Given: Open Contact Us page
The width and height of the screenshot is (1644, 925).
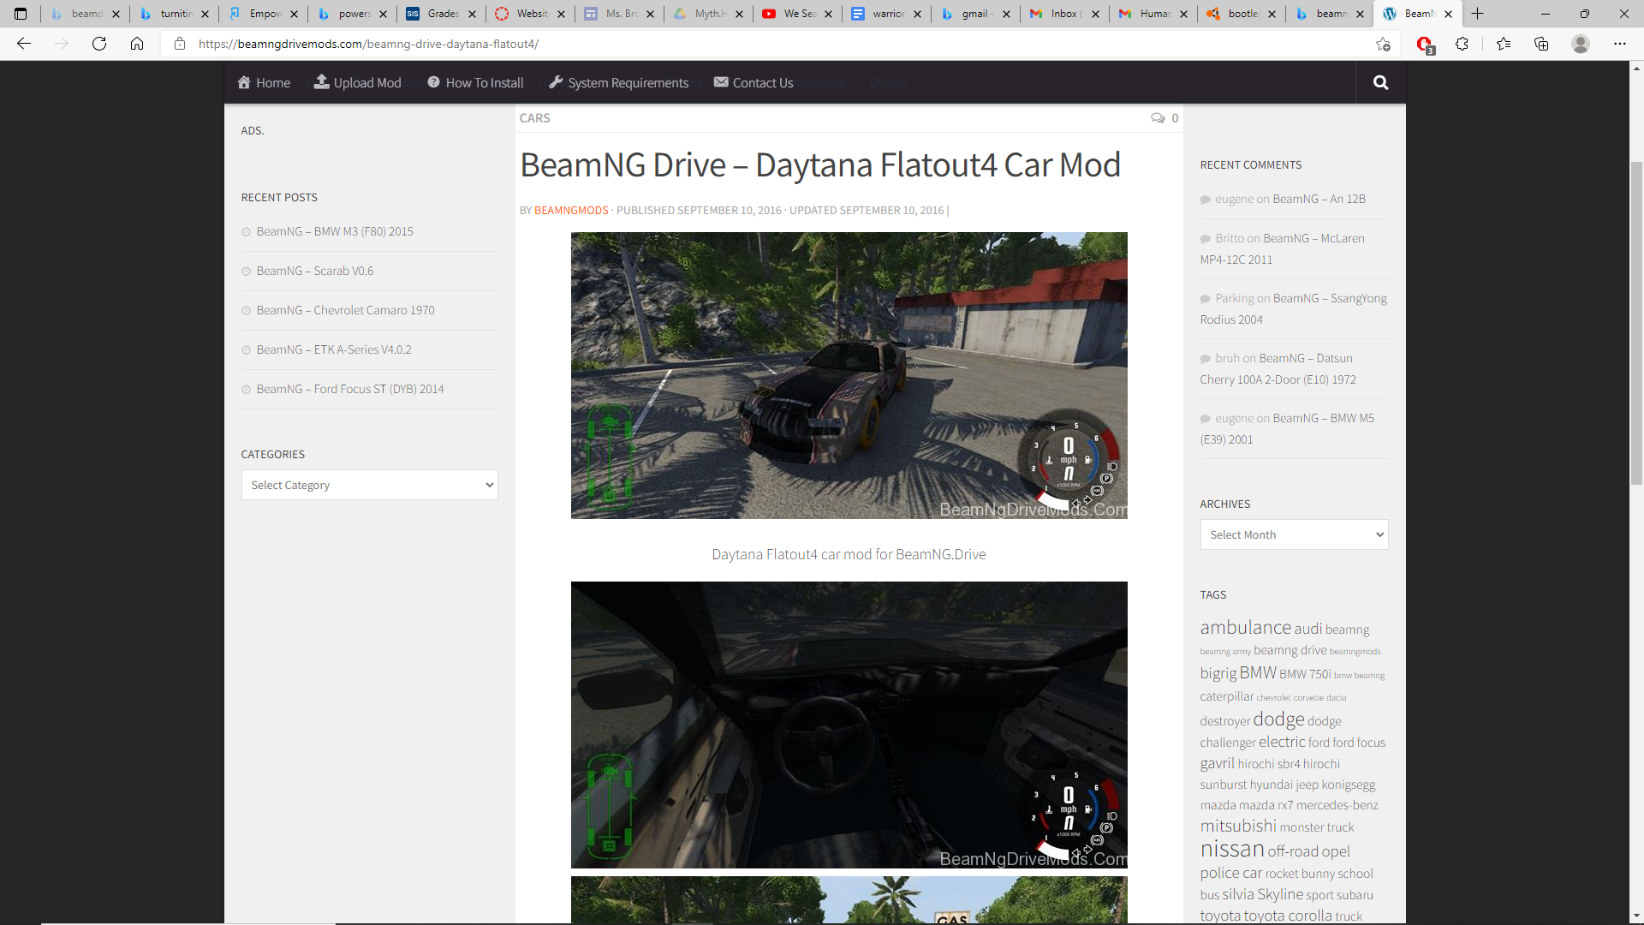Looking at the screenshot, I should [x=753, y=82].
